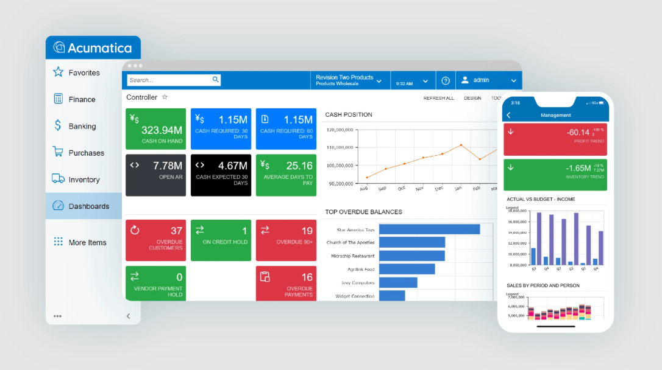Tap the ACTUAL VS BUDGET - INCOME heading
The width and height of the screenshot is (662, 370).
(x=541, y=200)
